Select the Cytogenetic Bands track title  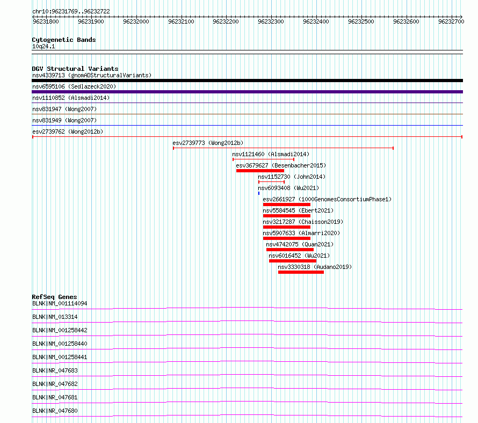click(64, 40)
